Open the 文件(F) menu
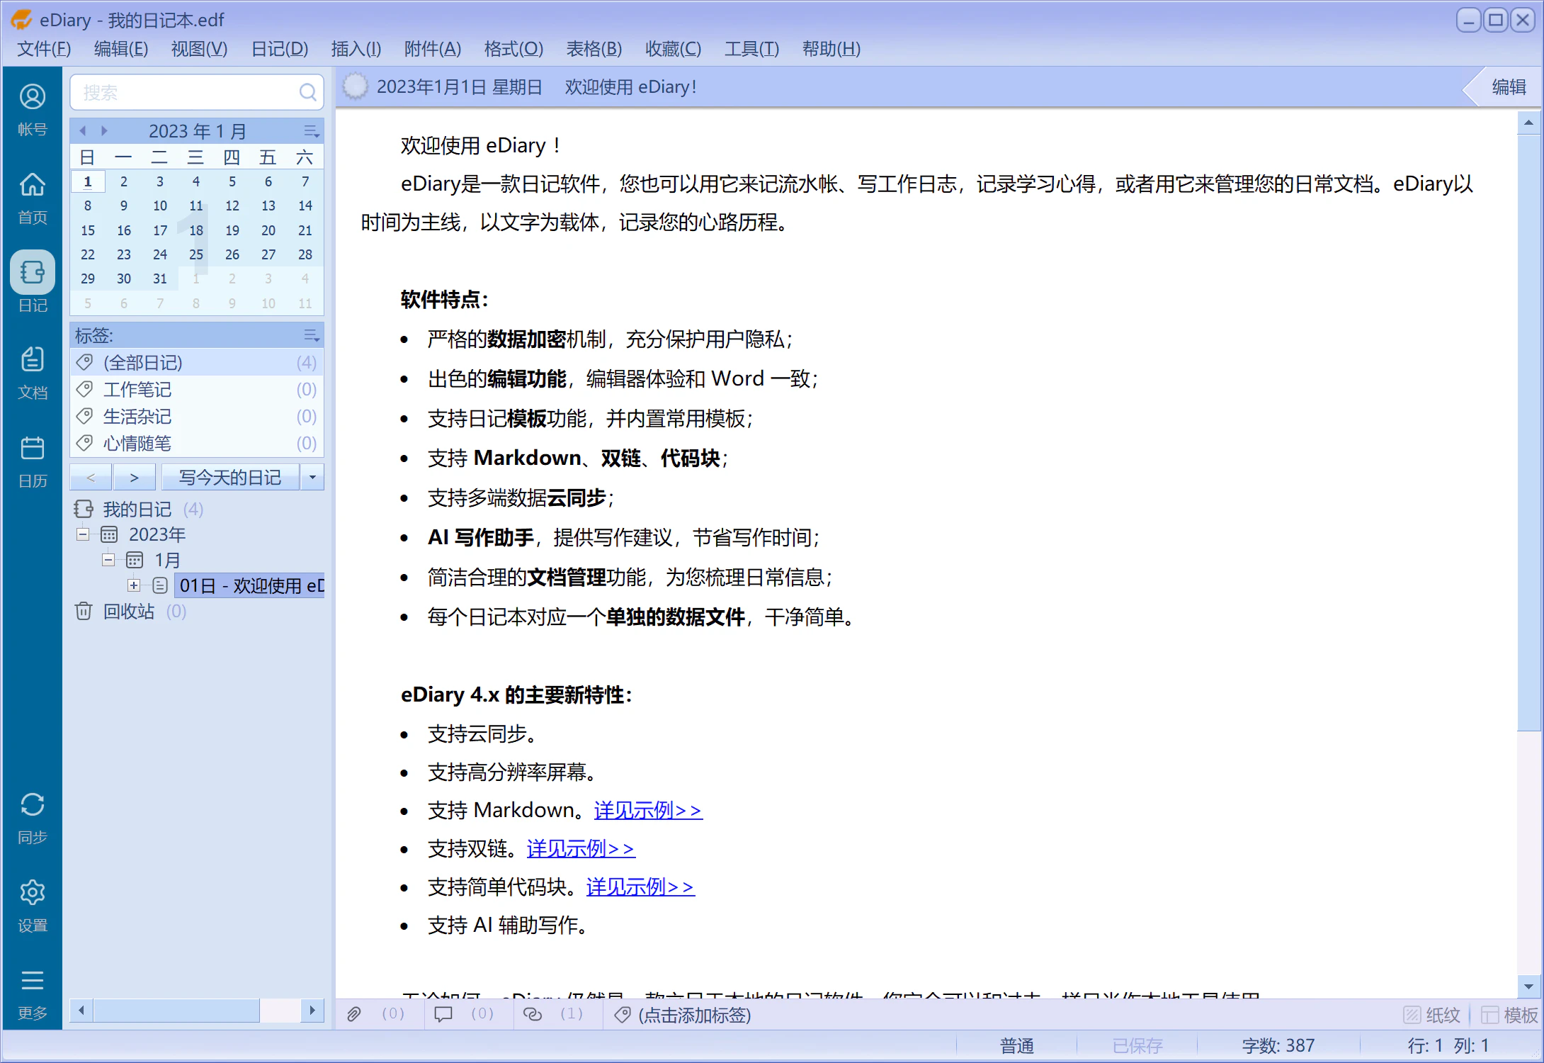 point(44,48)
